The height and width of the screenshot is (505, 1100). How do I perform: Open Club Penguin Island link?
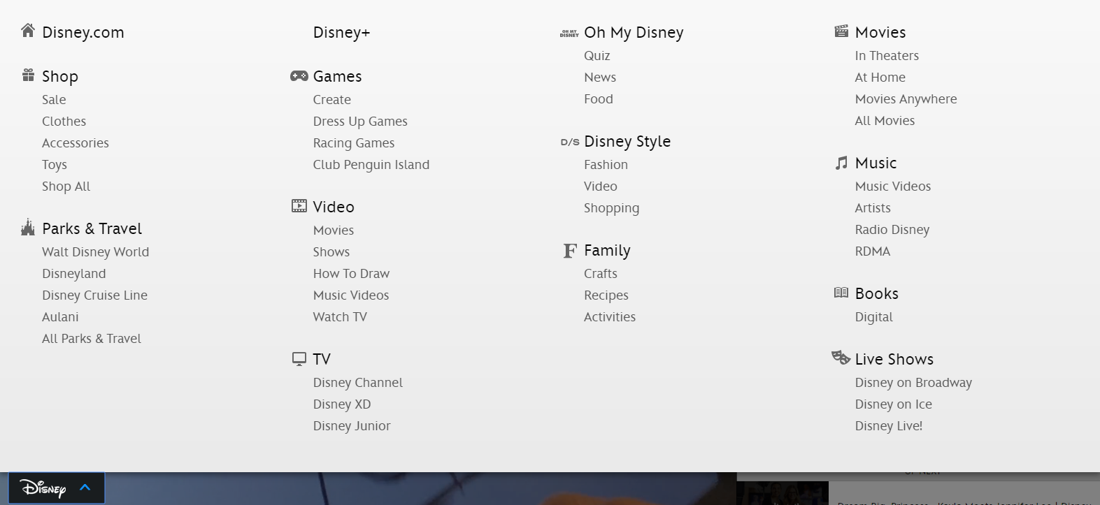pos(371,165)
